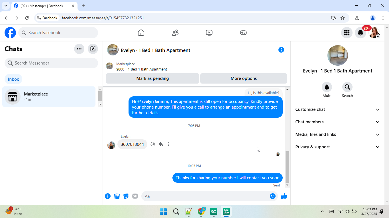This screenshot has width=389, height=218.
Task: Click the More options button
Action: (244, 78)
